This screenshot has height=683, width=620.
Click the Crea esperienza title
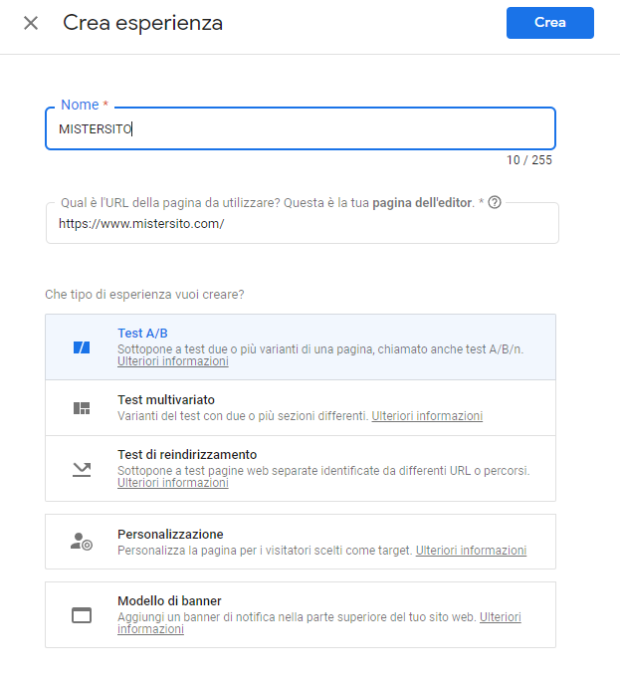(x=143, y=23)
